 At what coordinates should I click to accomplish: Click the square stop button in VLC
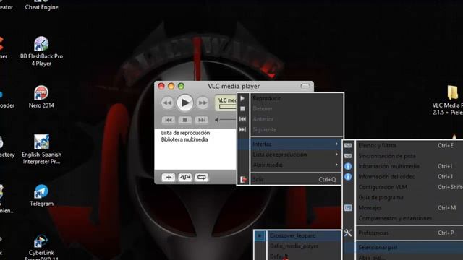click(185, 120)
